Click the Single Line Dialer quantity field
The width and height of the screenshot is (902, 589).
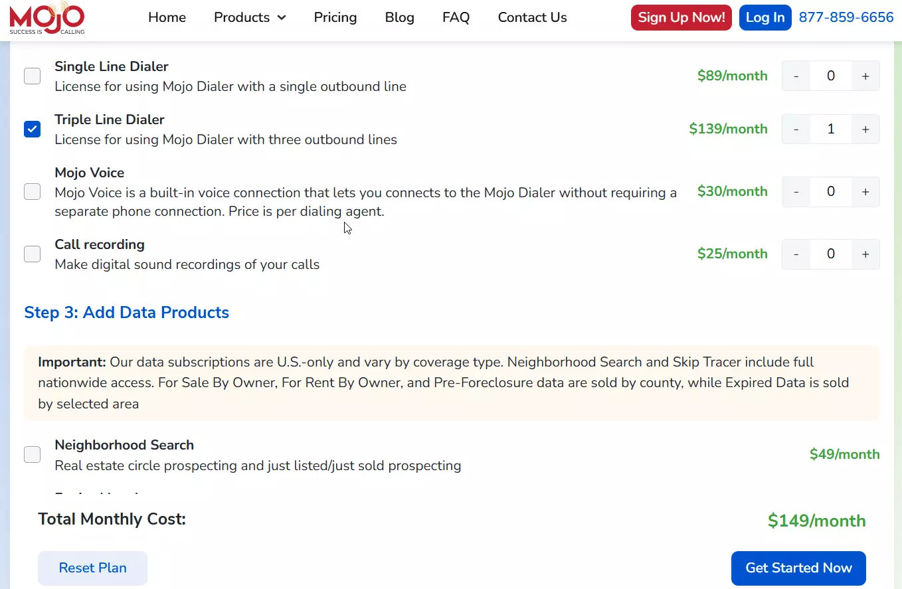coord(831,76)
